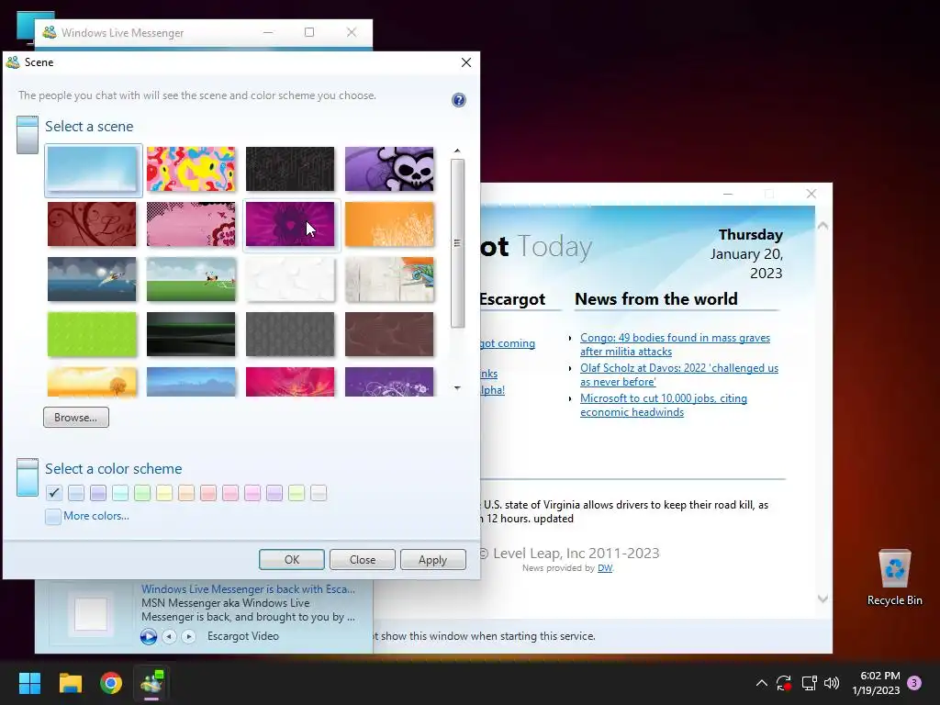
Task: Select the peach orange color scheme swatch
Action: 186,493
